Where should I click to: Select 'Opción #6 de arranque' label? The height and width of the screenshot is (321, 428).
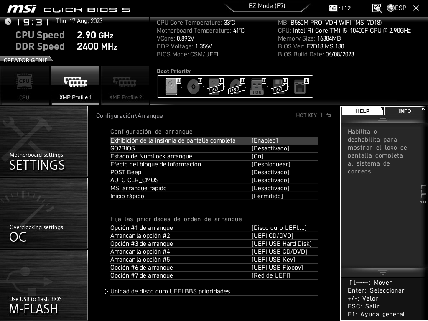point(142,267)
